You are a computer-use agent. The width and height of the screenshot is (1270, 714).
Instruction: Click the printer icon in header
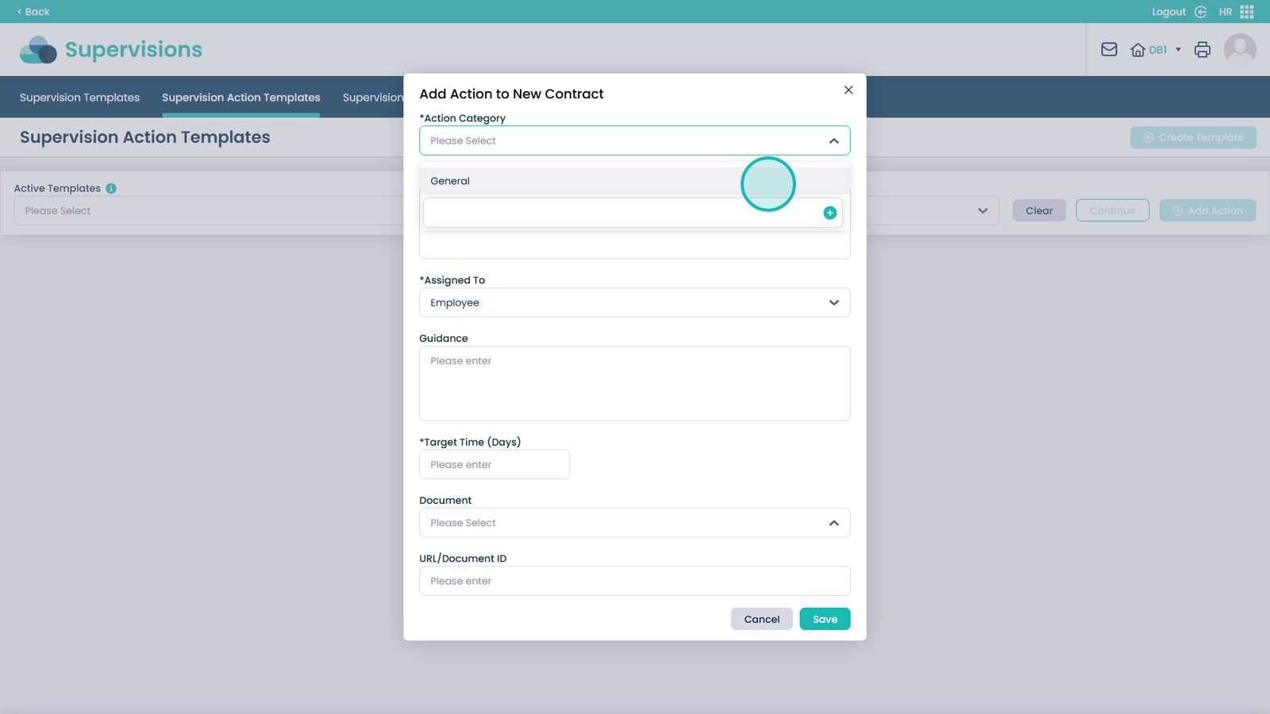(1202, 49)
